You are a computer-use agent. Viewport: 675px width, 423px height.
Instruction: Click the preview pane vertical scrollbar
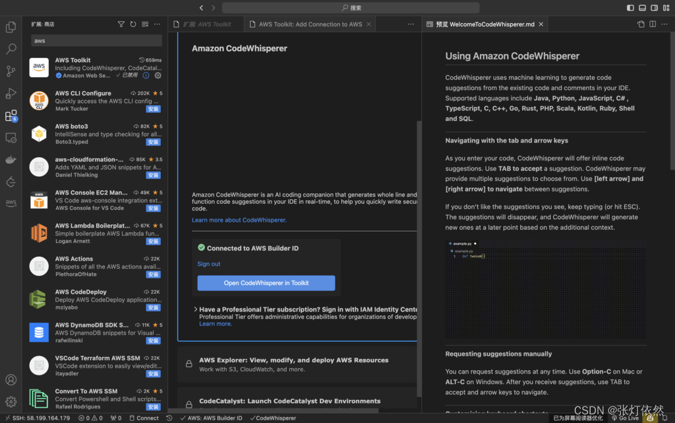[x=672, y=101]
